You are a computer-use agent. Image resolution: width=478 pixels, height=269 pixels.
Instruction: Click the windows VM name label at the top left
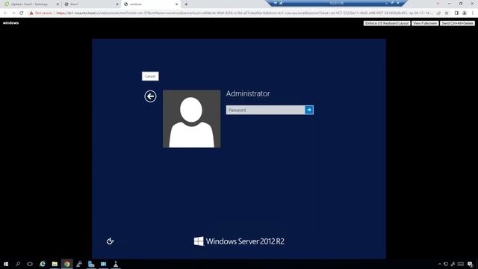pos(10,23)
